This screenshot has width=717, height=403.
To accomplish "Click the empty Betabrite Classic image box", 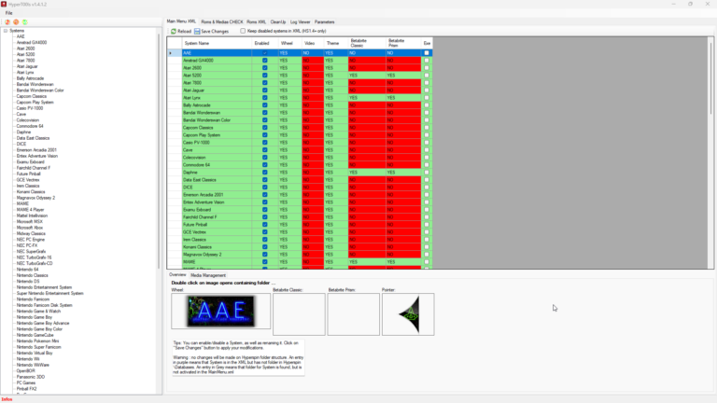I will 299,314.
